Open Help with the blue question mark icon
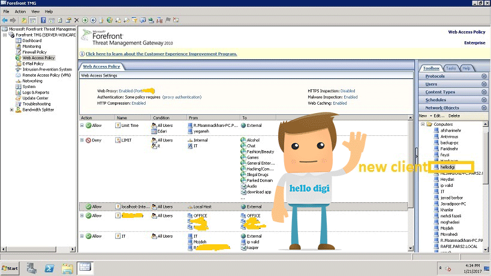The image size is (491, 276). click(x=43, y=20)
